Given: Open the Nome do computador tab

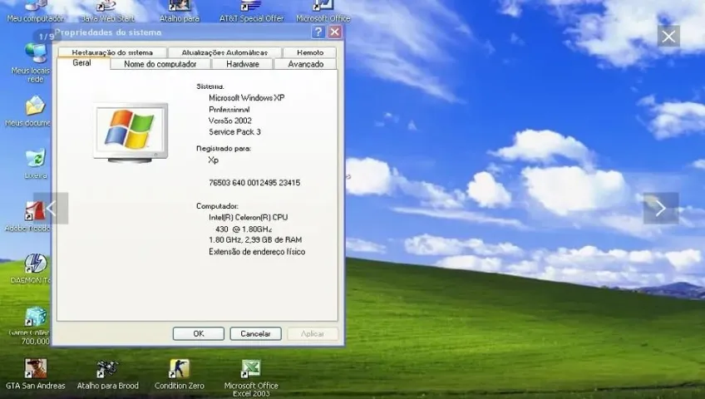Looking at the screenshot, I should 160,64.
